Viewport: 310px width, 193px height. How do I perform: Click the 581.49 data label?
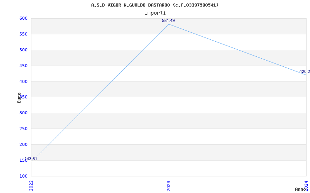(168, 20)
